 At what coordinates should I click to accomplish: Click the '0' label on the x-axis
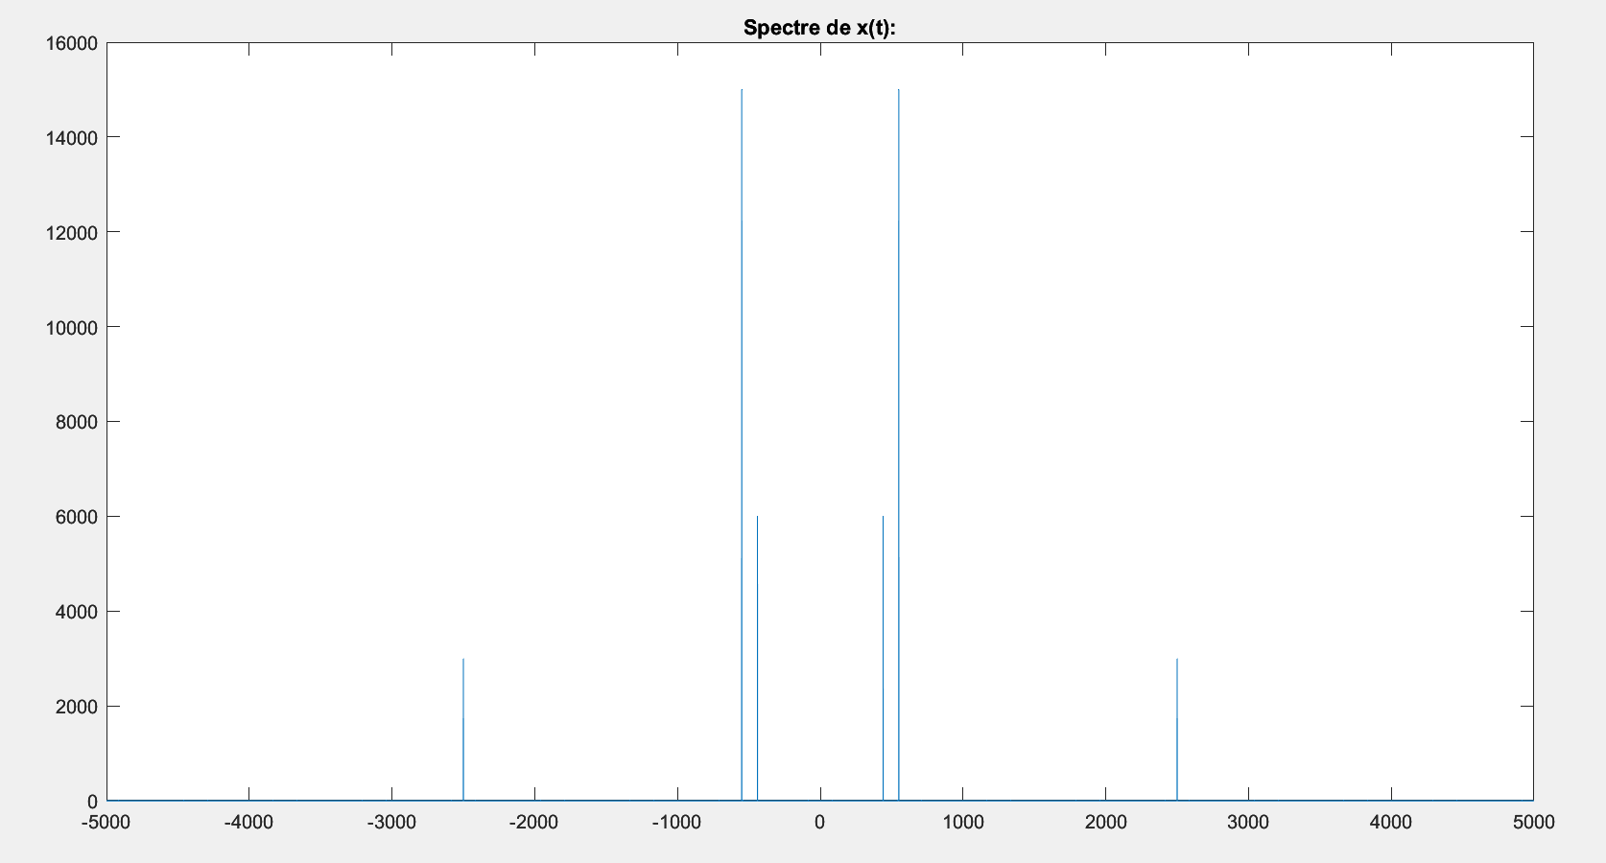point(820,822)
